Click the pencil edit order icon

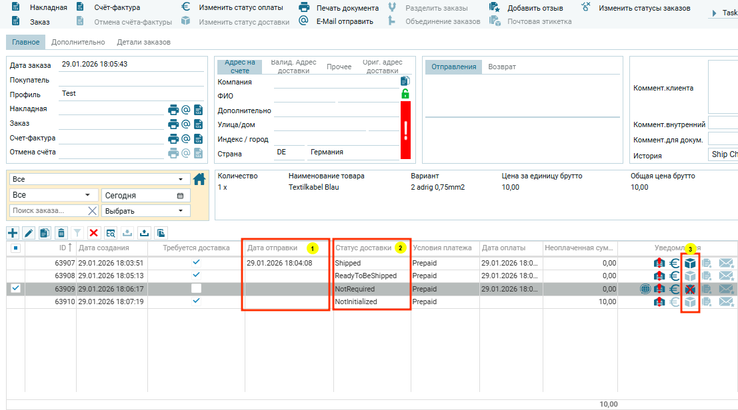click(29, 233)
